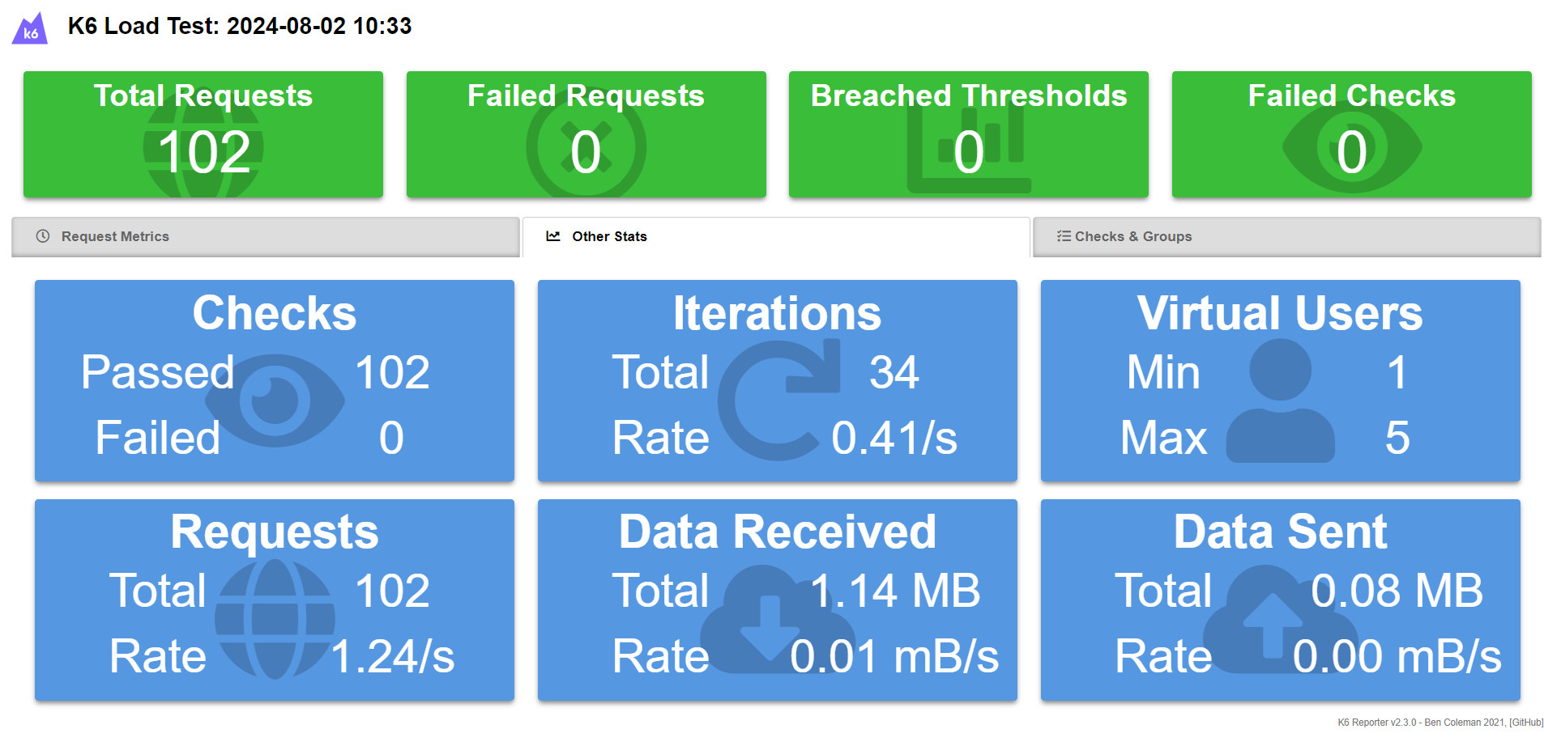Click the list icon on Checks & Groups tab
Viewport: 1544px width, 746px height.
click(1064, 236)
